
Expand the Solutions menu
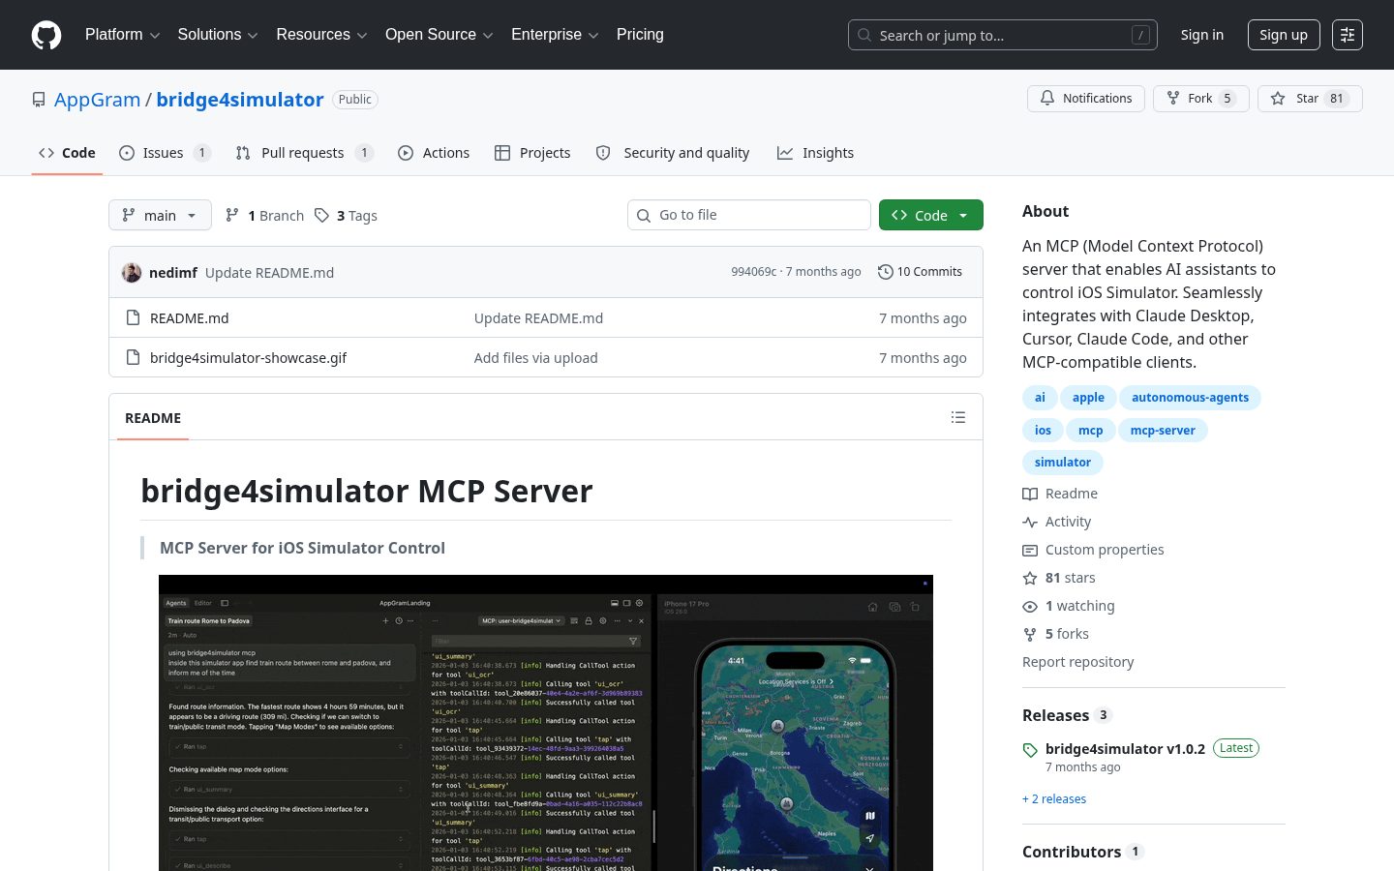(x=218, y=35)
